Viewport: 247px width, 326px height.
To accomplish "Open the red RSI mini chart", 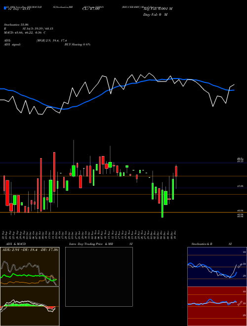I will click(x=217, y=306).
